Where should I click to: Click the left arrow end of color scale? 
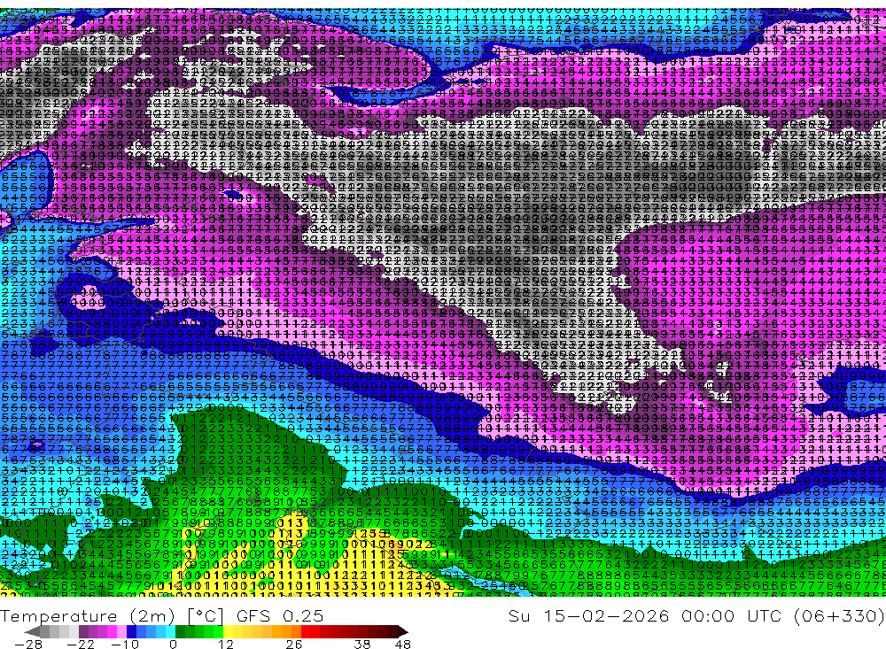32,631
